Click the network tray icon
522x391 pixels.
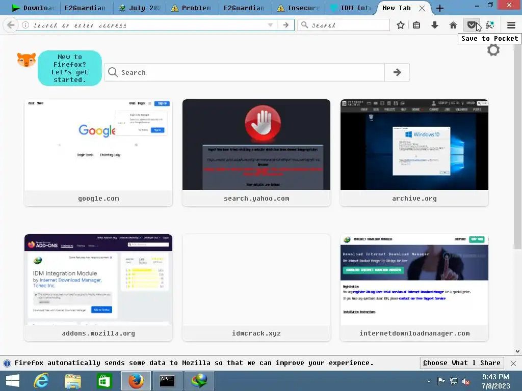(x=453, y=381)
